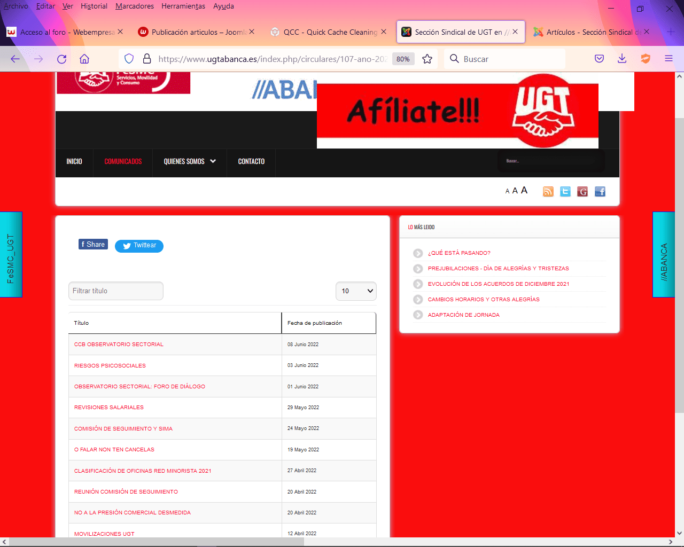Select the smallest font size A
This screenshot has height=547, width=684.
click(x=507, y=191)
